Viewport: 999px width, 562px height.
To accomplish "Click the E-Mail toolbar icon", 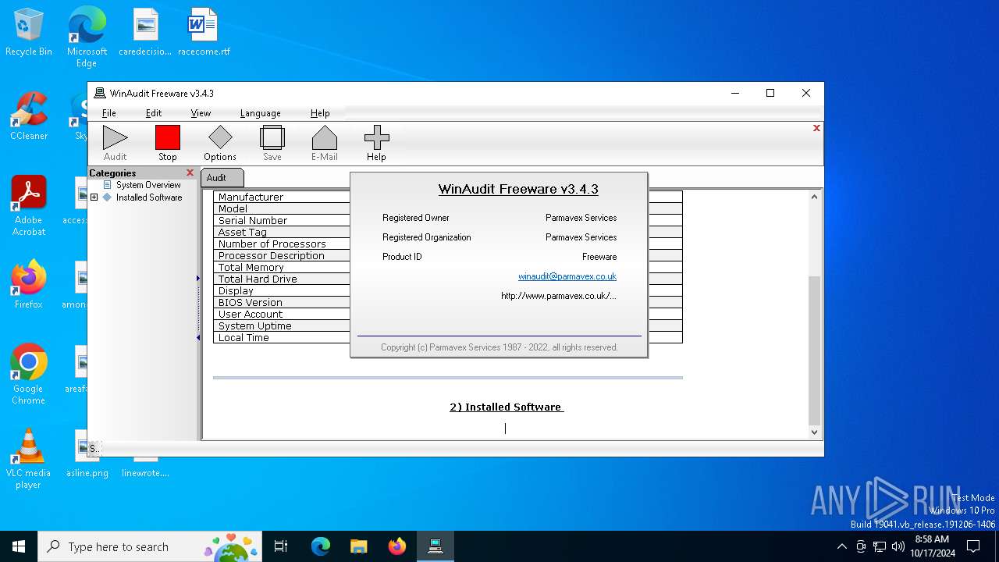I will pyautogui.click(x=325, y=143).
